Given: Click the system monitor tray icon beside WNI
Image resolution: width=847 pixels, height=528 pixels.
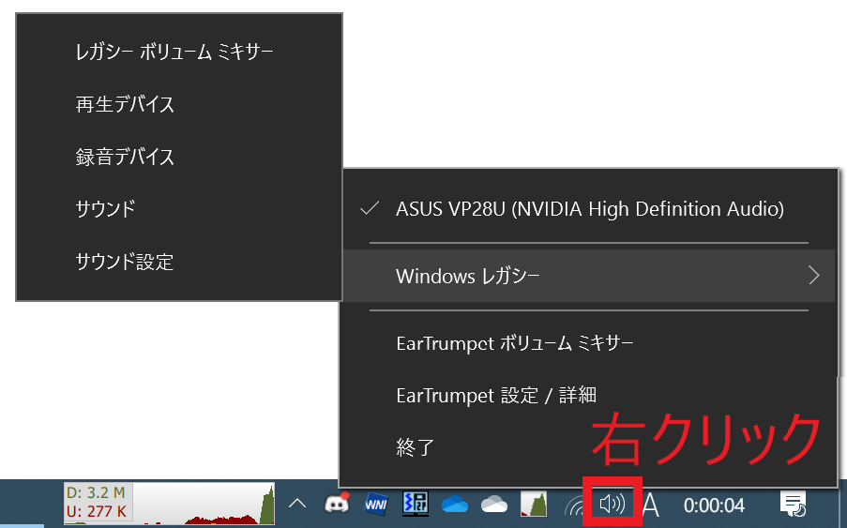Looking at the screenshot, I should (x=416, y=504).
